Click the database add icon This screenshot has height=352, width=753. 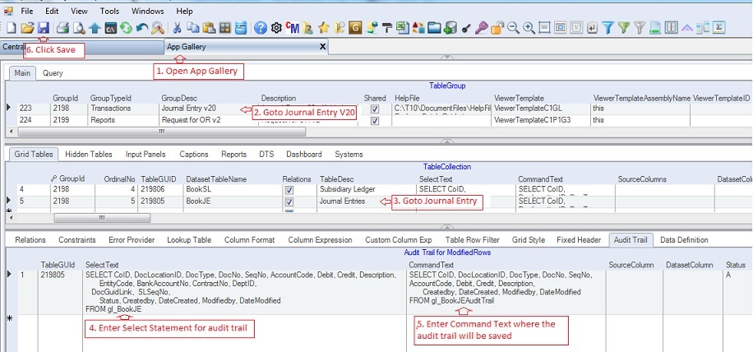click(x=450, y=28)
